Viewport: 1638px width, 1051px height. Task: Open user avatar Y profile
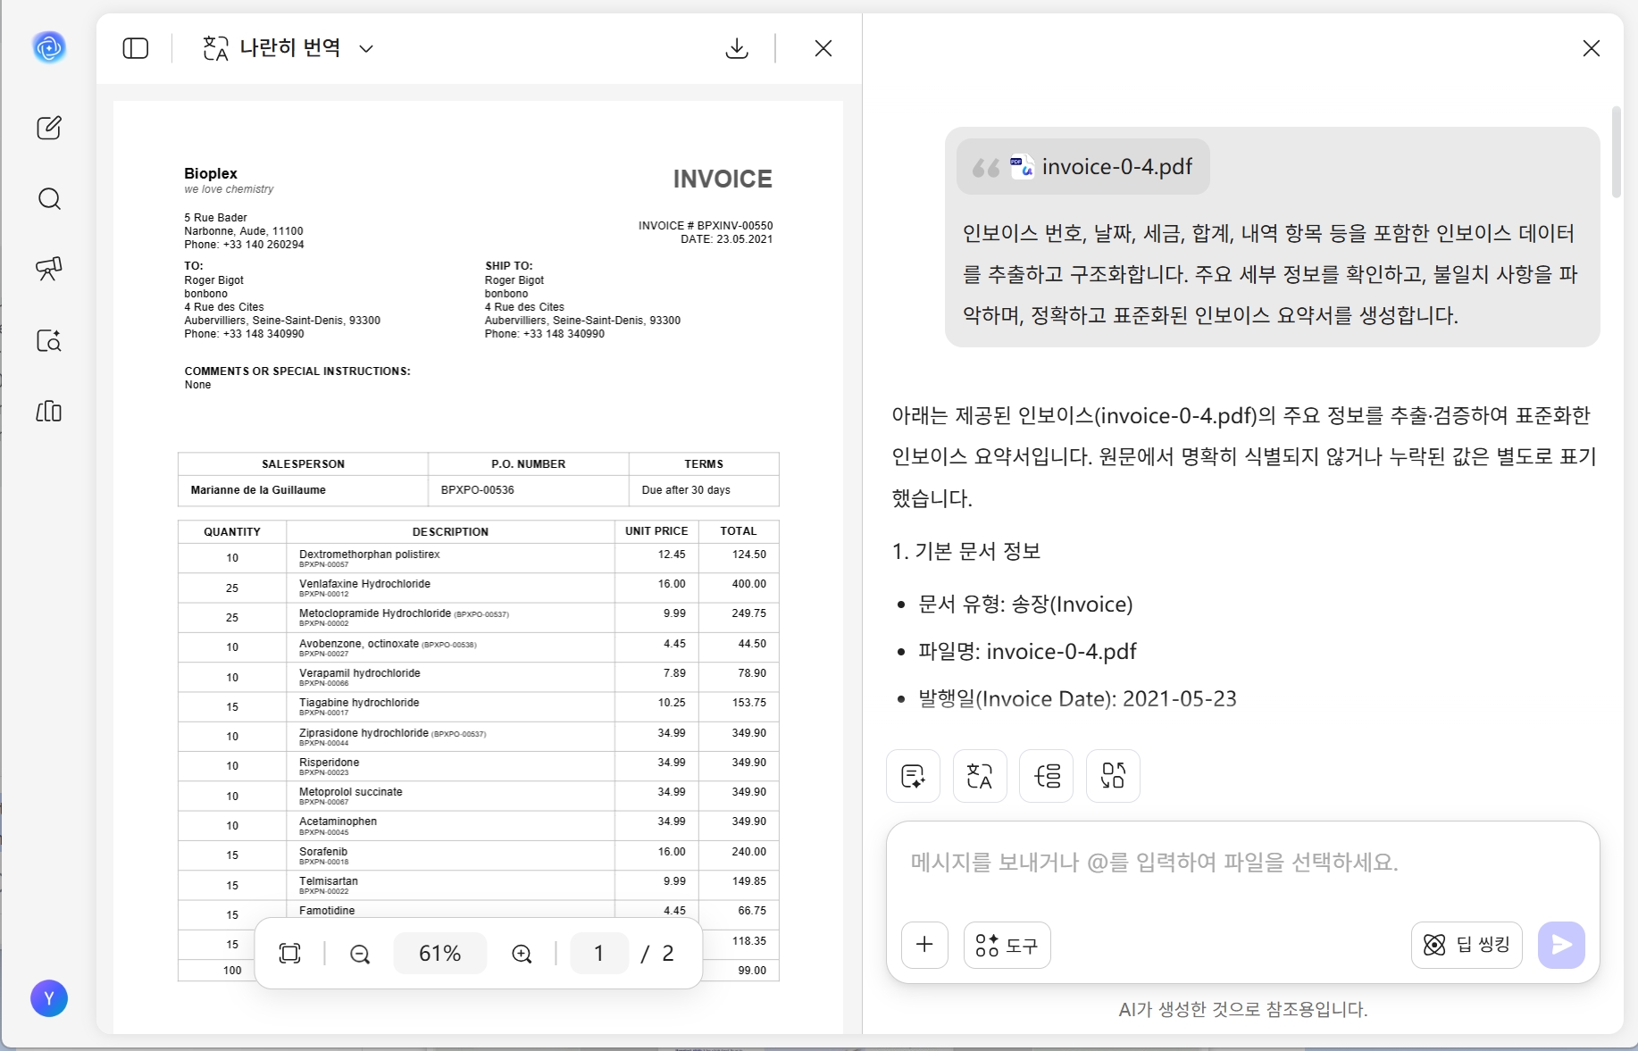(49, 998)
